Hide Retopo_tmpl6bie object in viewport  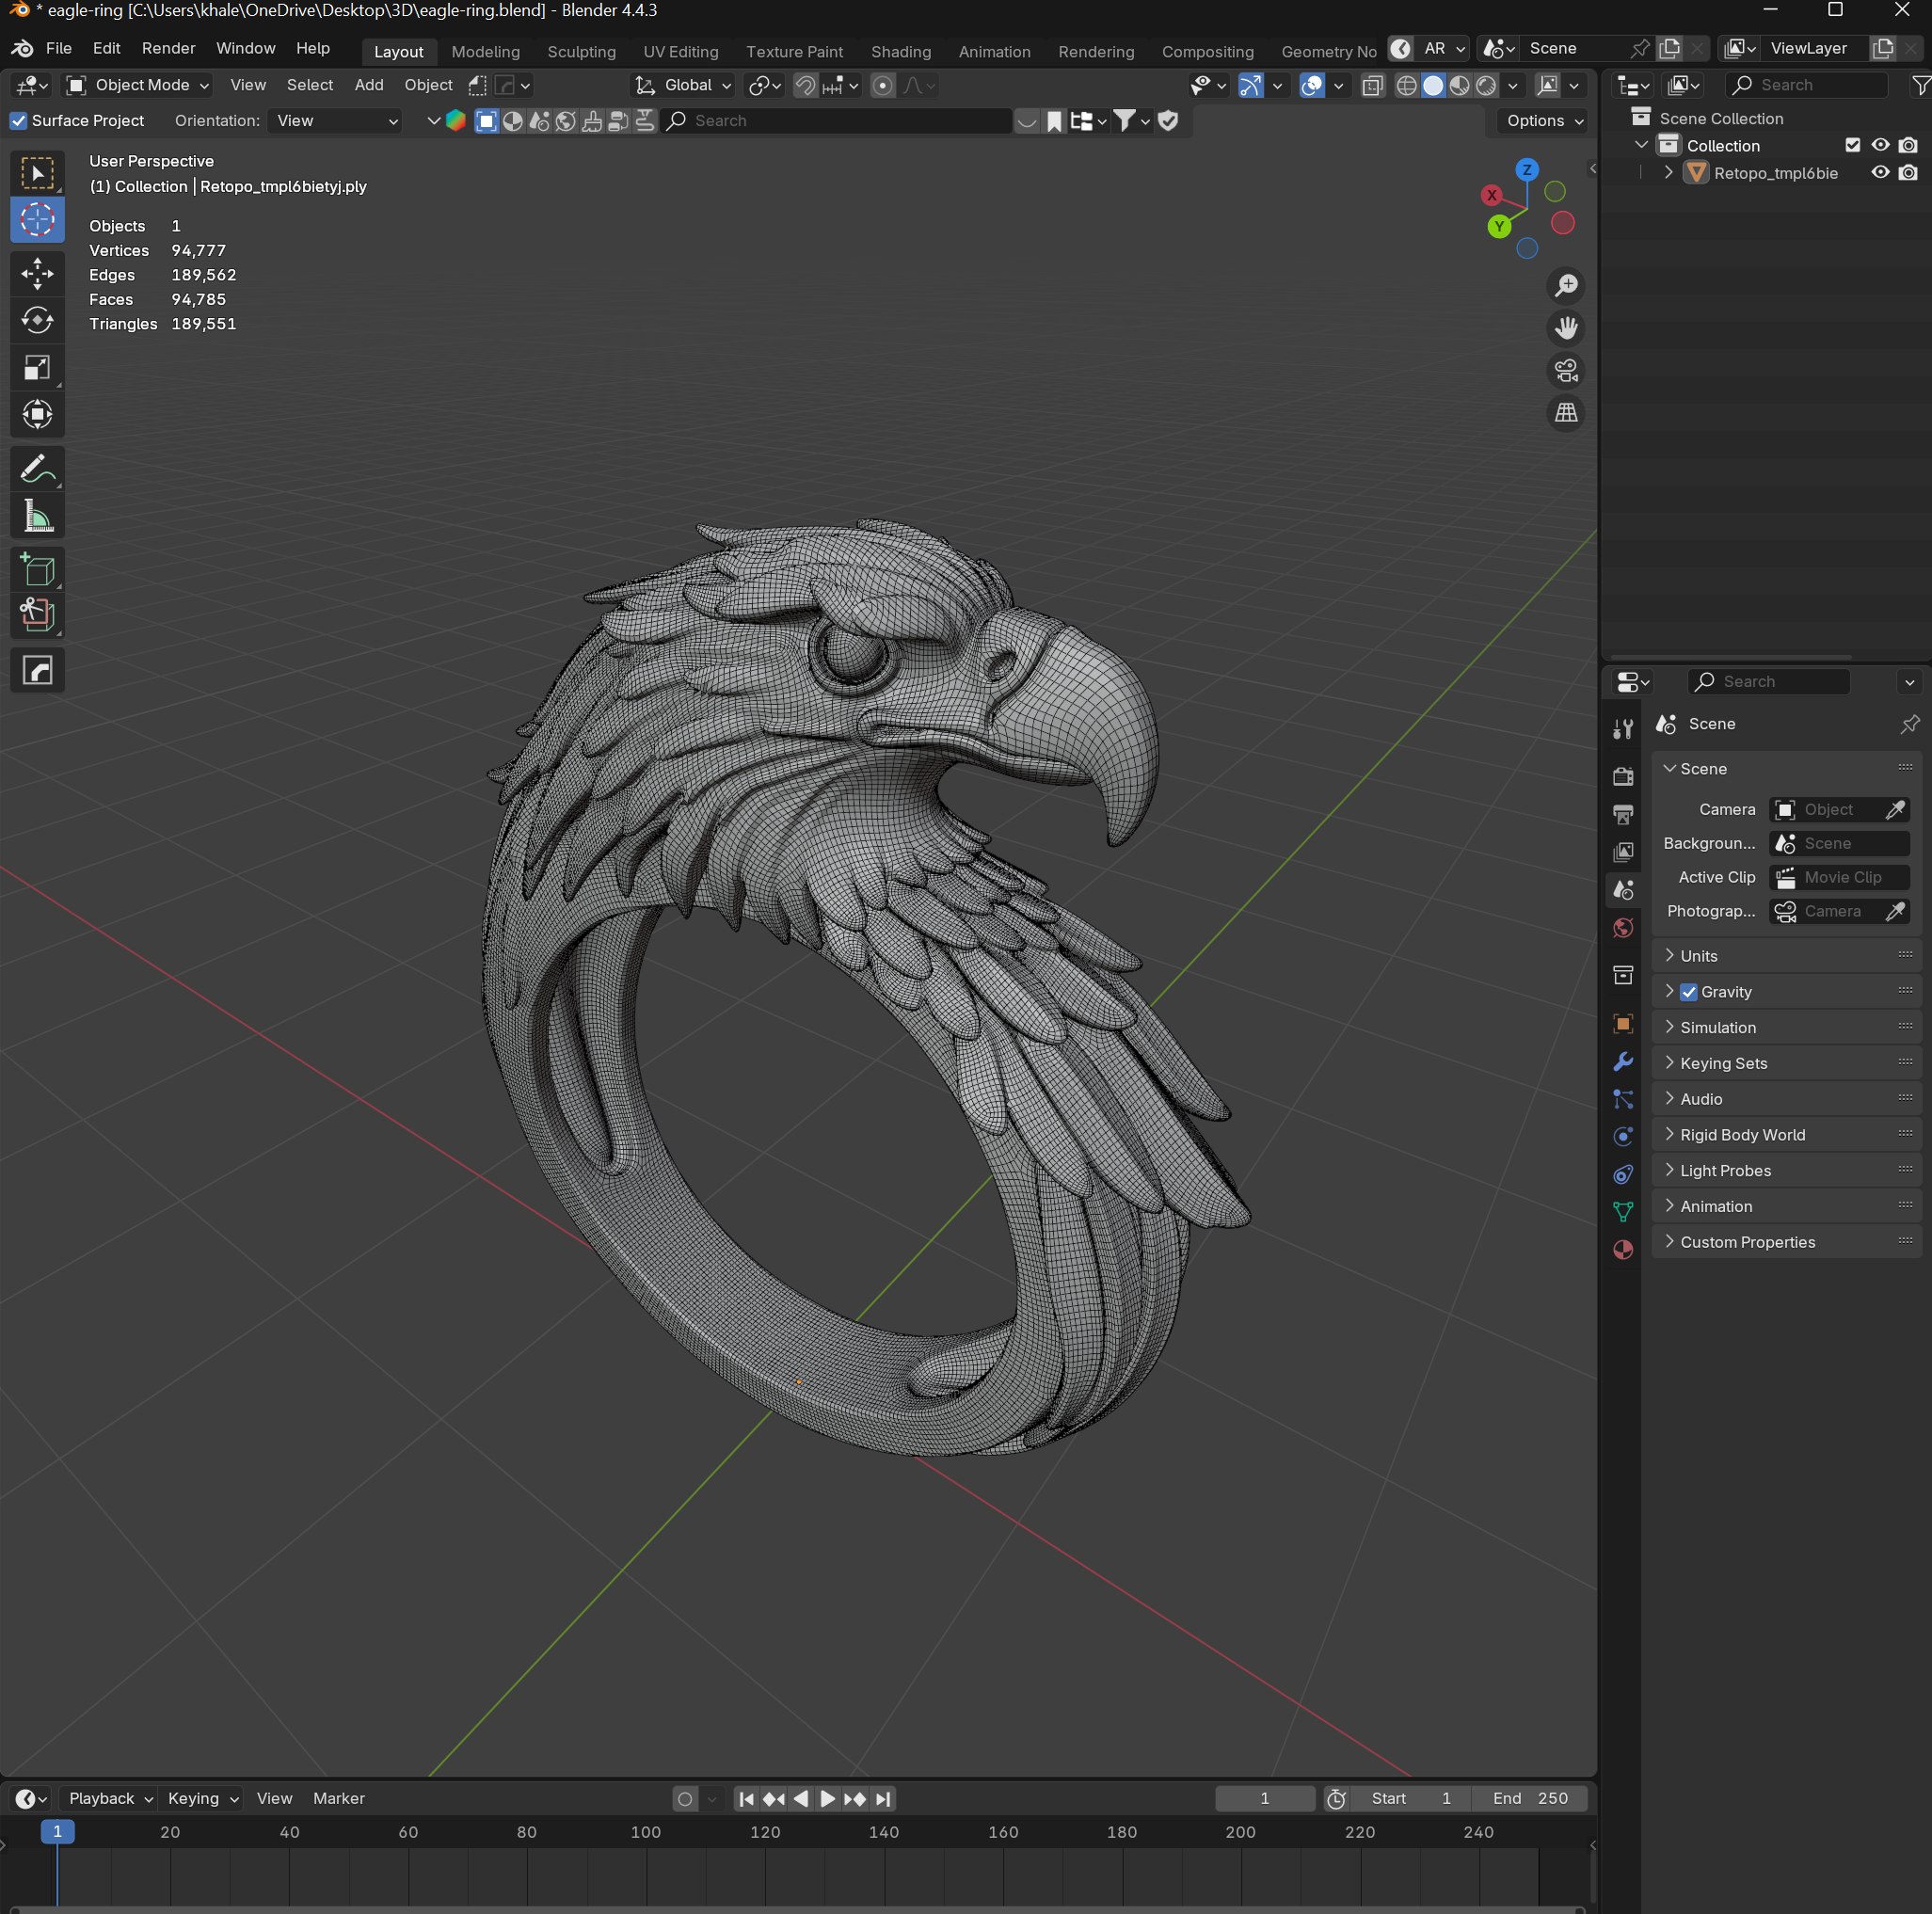(x=1880, y=173)
